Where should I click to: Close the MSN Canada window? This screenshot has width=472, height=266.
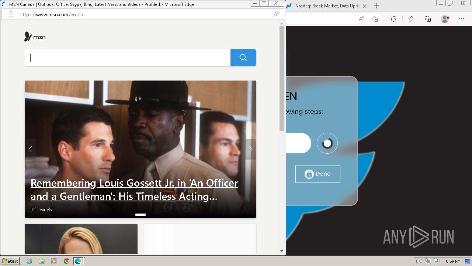click(277, 4)
